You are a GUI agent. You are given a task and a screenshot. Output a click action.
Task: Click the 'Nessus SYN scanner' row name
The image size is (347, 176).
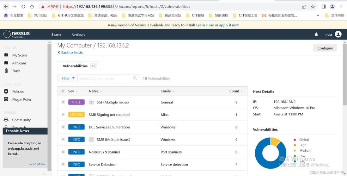coord(104,152)
